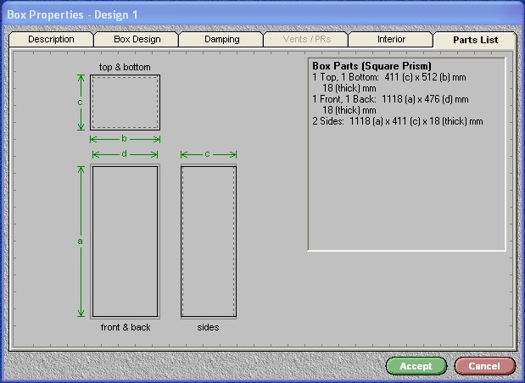Click the top & bottom panel drawing
This screenshot has height=383, width=525.
coord(125,103)
